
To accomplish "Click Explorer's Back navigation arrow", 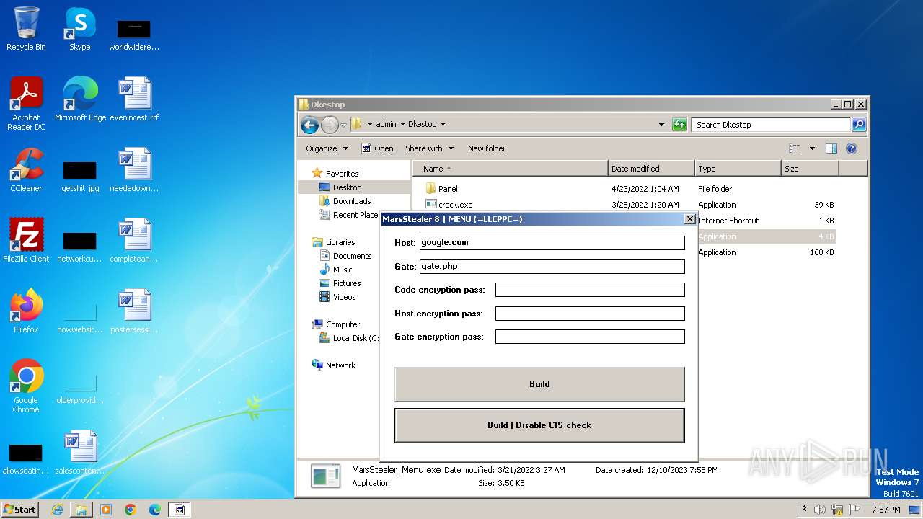I will 309,125.
